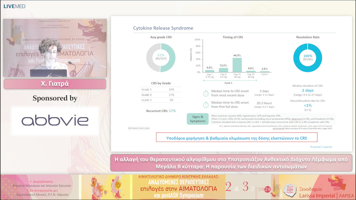
Task: Click the speaker video thumbnail
Action: pyautogui.click(x=55, y=48)
